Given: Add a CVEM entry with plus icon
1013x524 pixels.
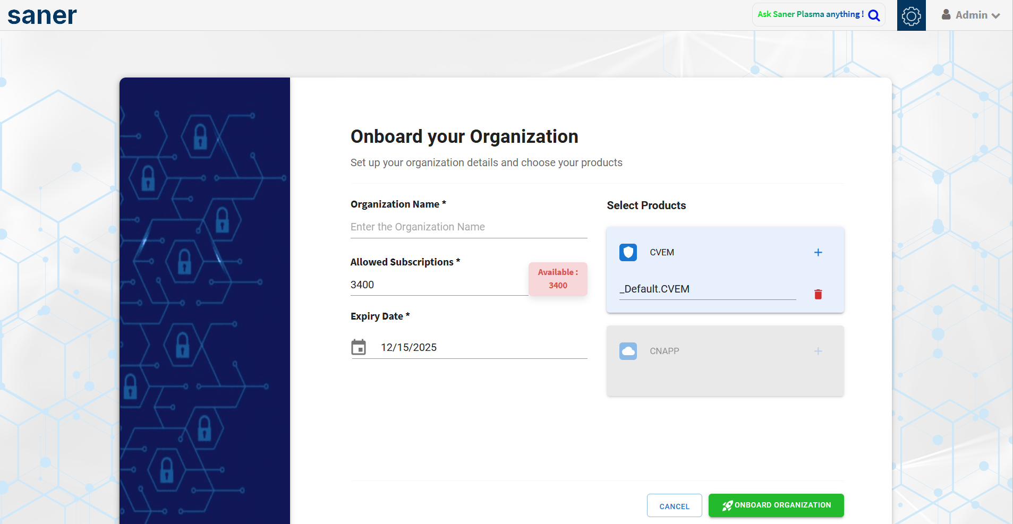Looking at the screenshot, I should (x=818, y=252).
